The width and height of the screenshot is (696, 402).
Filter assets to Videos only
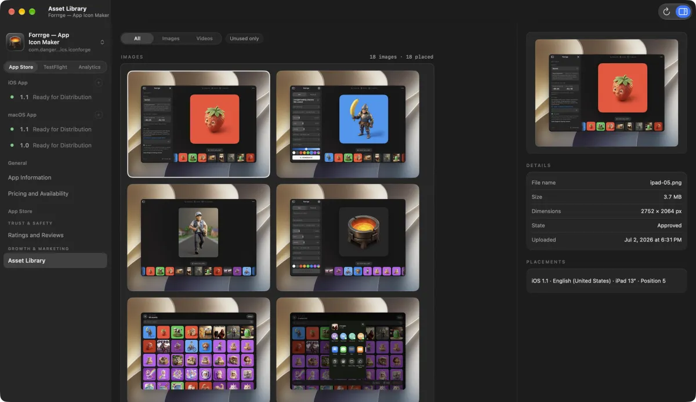[204, 38]
